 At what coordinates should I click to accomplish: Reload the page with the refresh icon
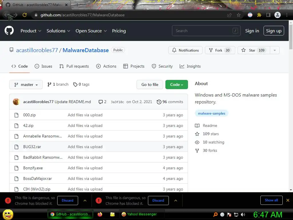click(x=25, y=15)
